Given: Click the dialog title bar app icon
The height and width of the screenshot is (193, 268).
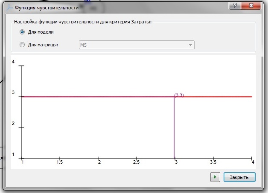Looking at the screenshot, I should tap(9, 8).
